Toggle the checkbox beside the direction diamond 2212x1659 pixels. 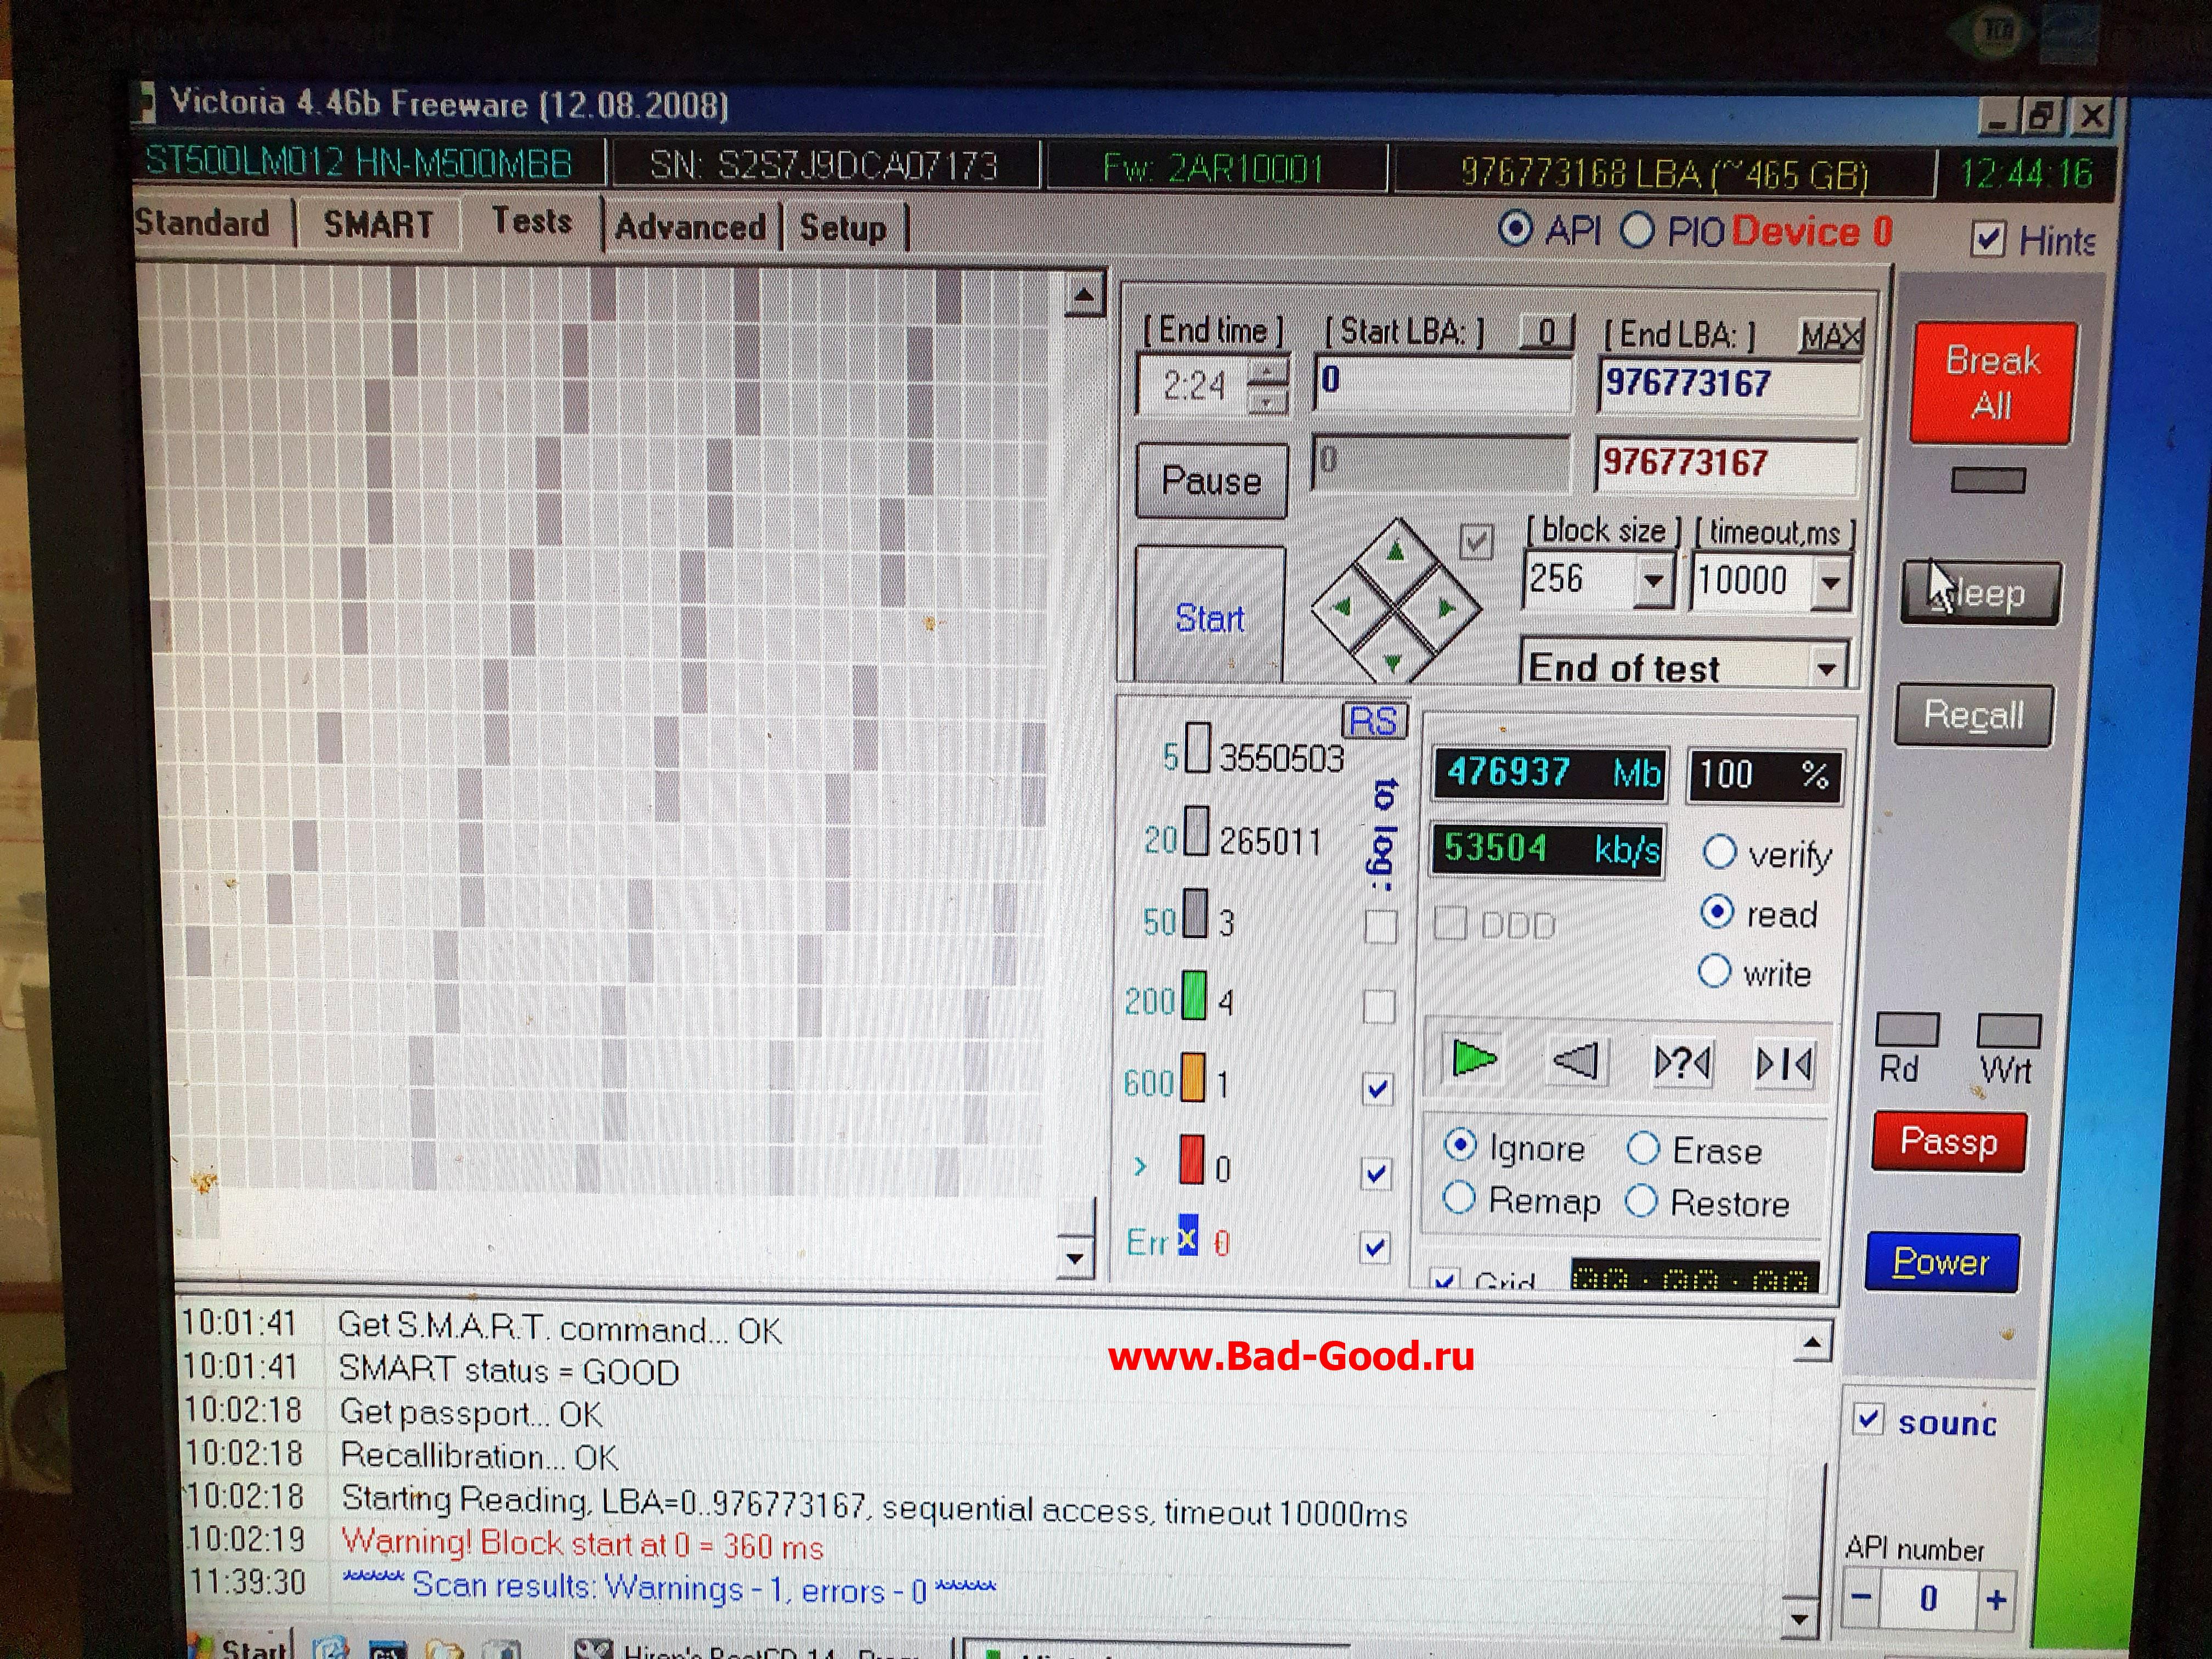click(1476, 541)
